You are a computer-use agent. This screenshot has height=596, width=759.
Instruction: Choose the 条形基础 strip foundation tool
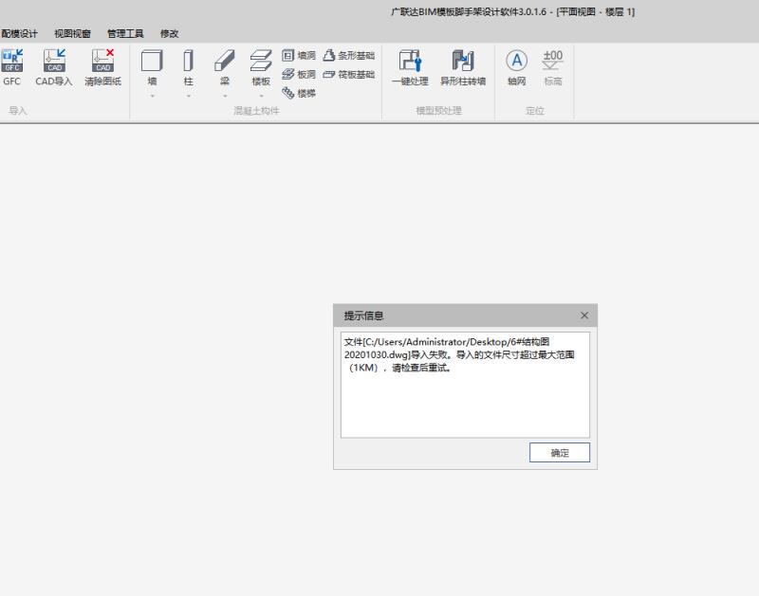click(x=348, y=56)
